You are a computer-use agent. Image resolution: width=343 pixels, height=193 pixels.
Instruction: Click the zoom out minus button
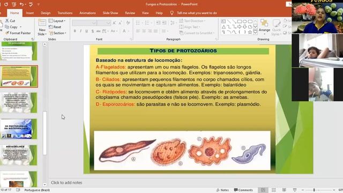click(303, 190)
